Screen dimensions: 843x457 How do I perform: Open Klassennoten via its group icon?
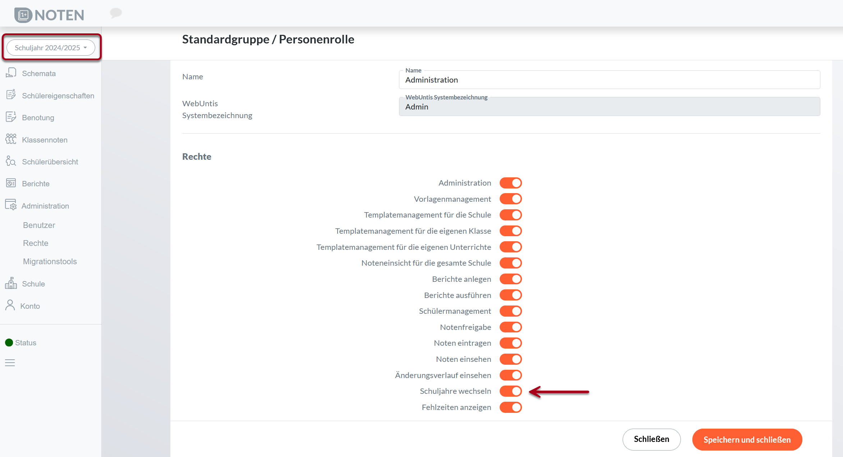pyautogui.click(x=11, y=139)
